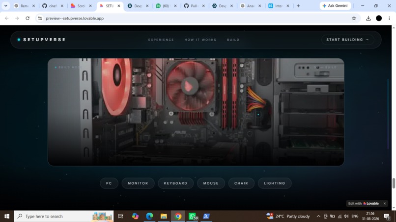Open Edit with Lovable badge

coord(364,203)
